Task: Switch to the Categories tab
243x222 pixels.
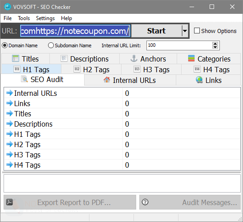Action: coord(209,58)
